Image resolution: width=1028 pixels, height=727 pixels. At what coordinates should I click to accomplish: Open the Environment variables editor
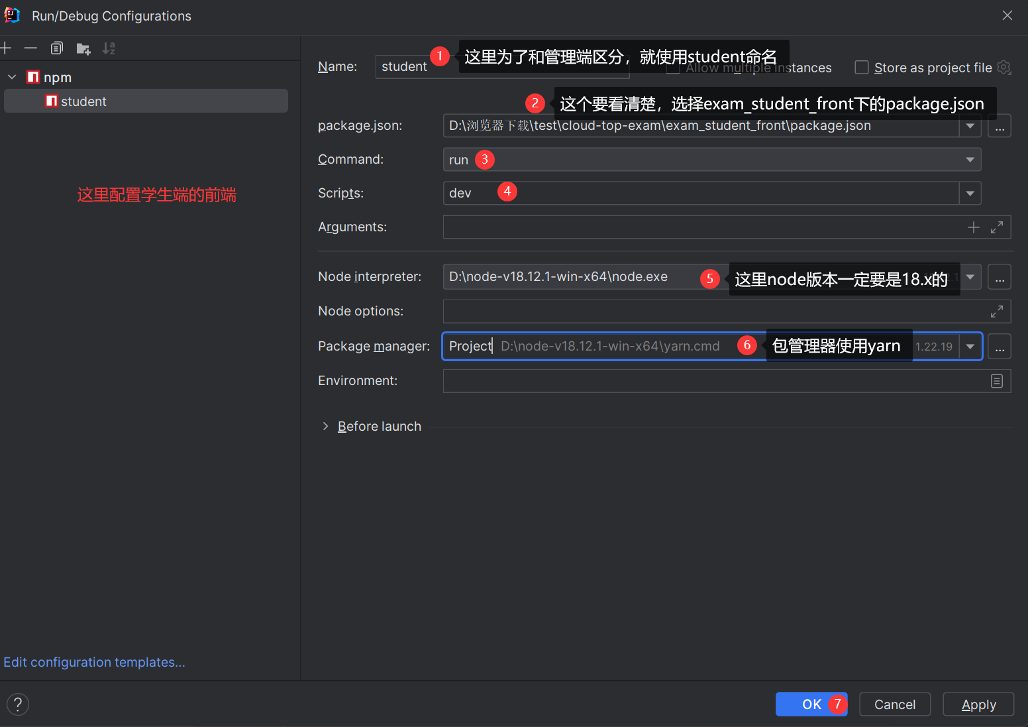point(997,380)
